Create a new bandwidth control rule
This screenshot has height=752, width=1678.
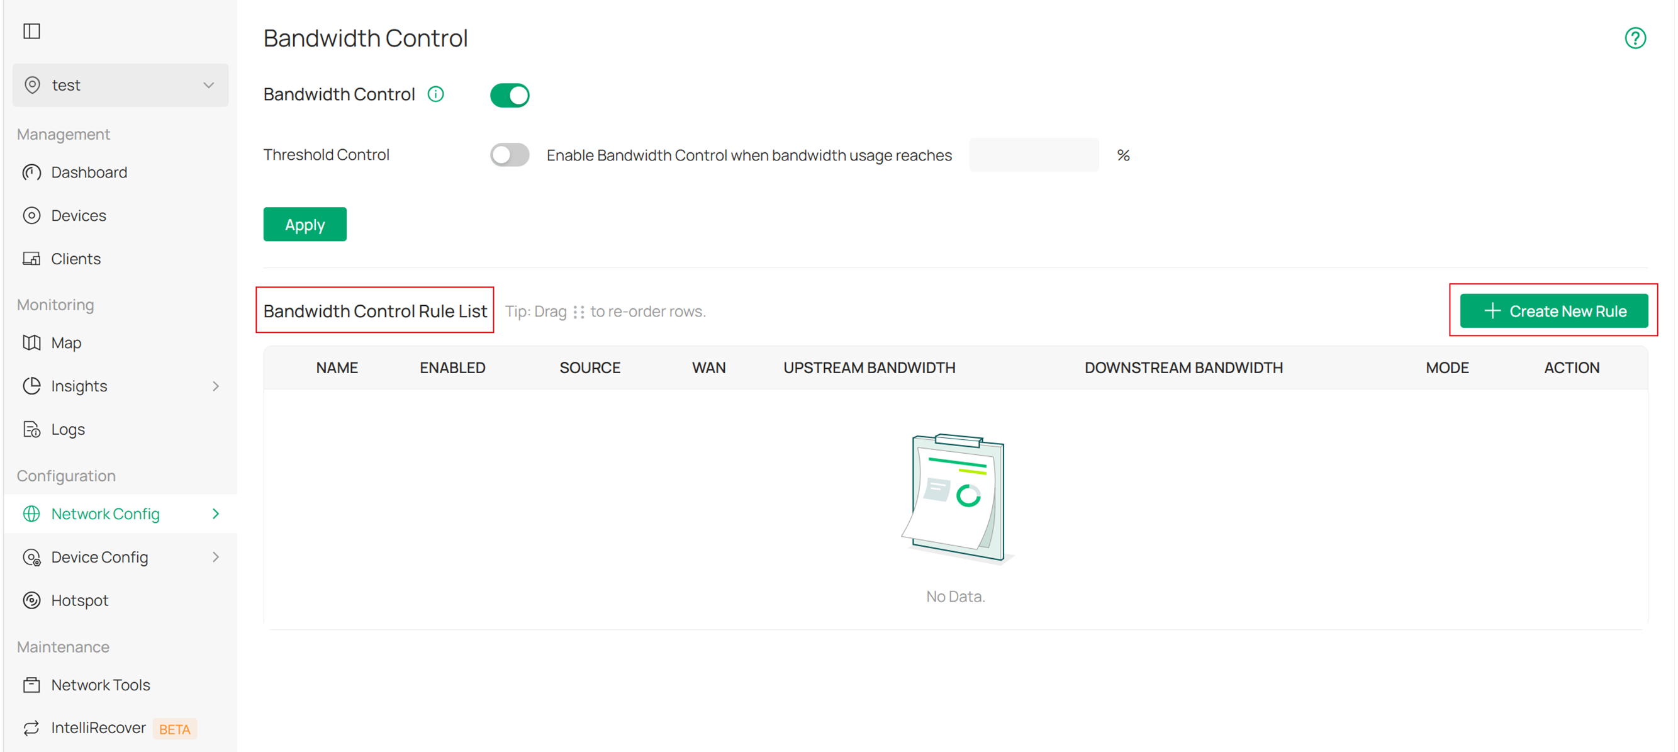(1553, 311)
